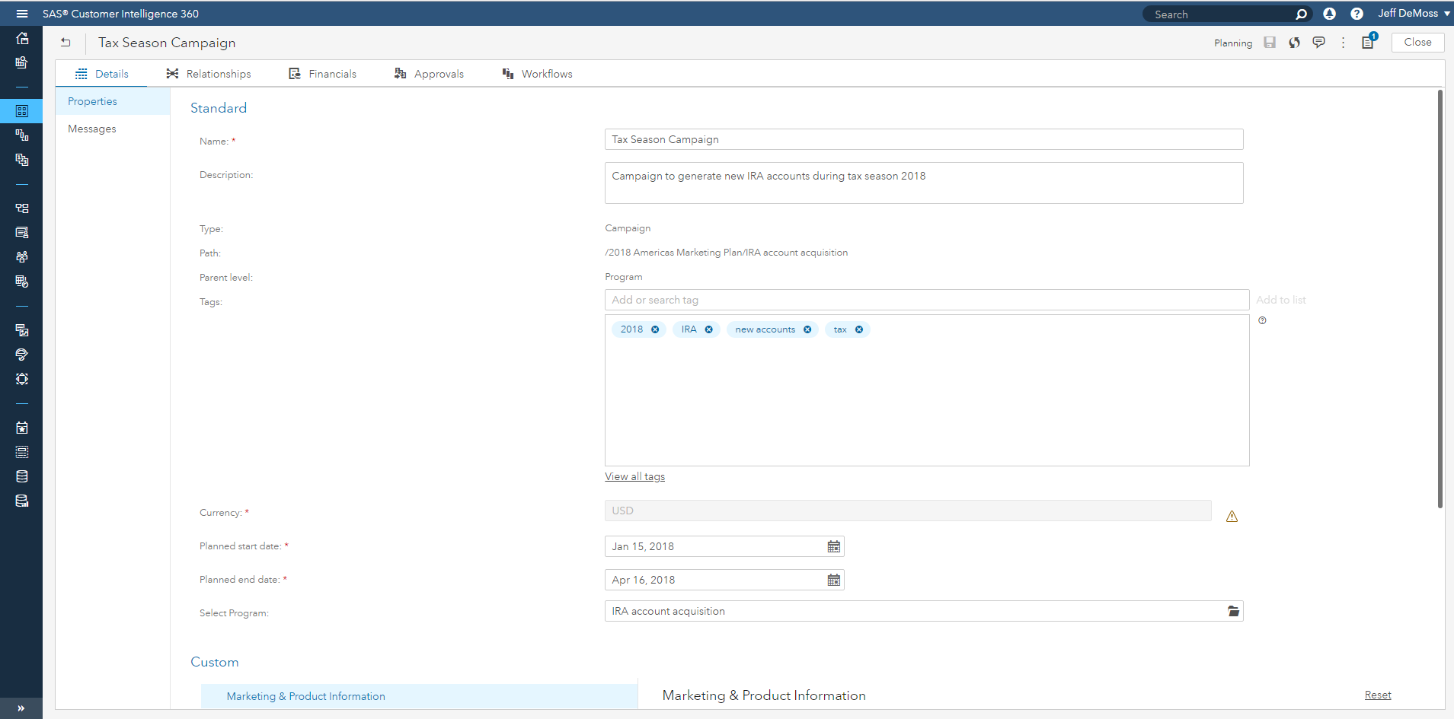The height and width of the screenshot is (719, 1454).
Task: Open calendar picker for Planned start date
Action: (834, 546)
